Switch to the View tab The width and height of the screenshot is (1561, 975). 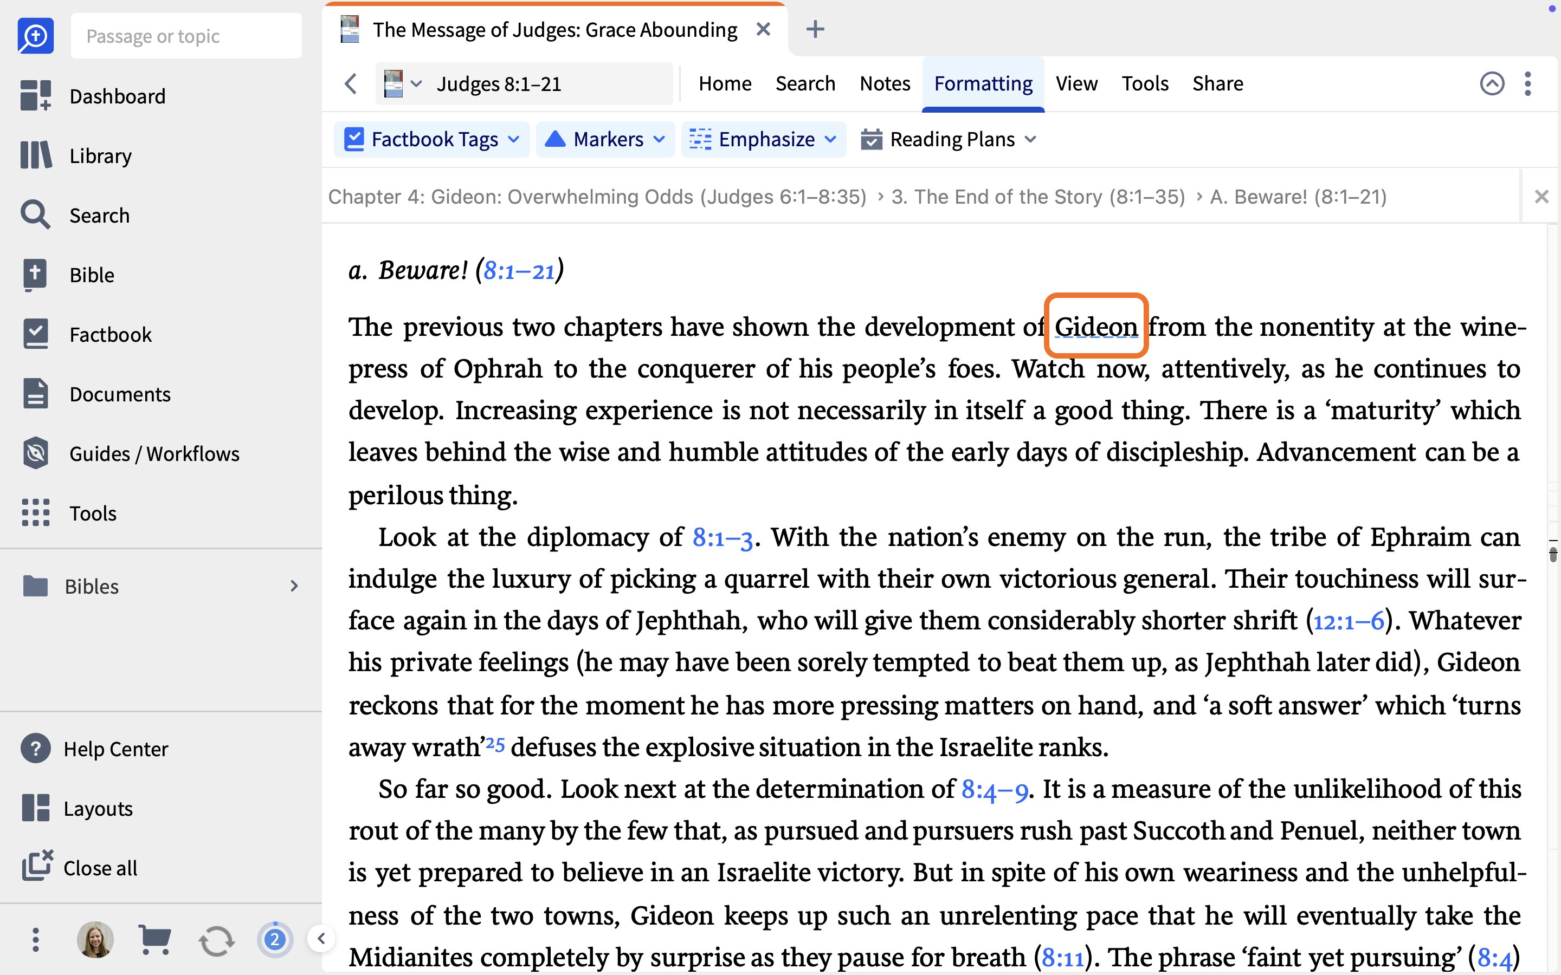1076,84
